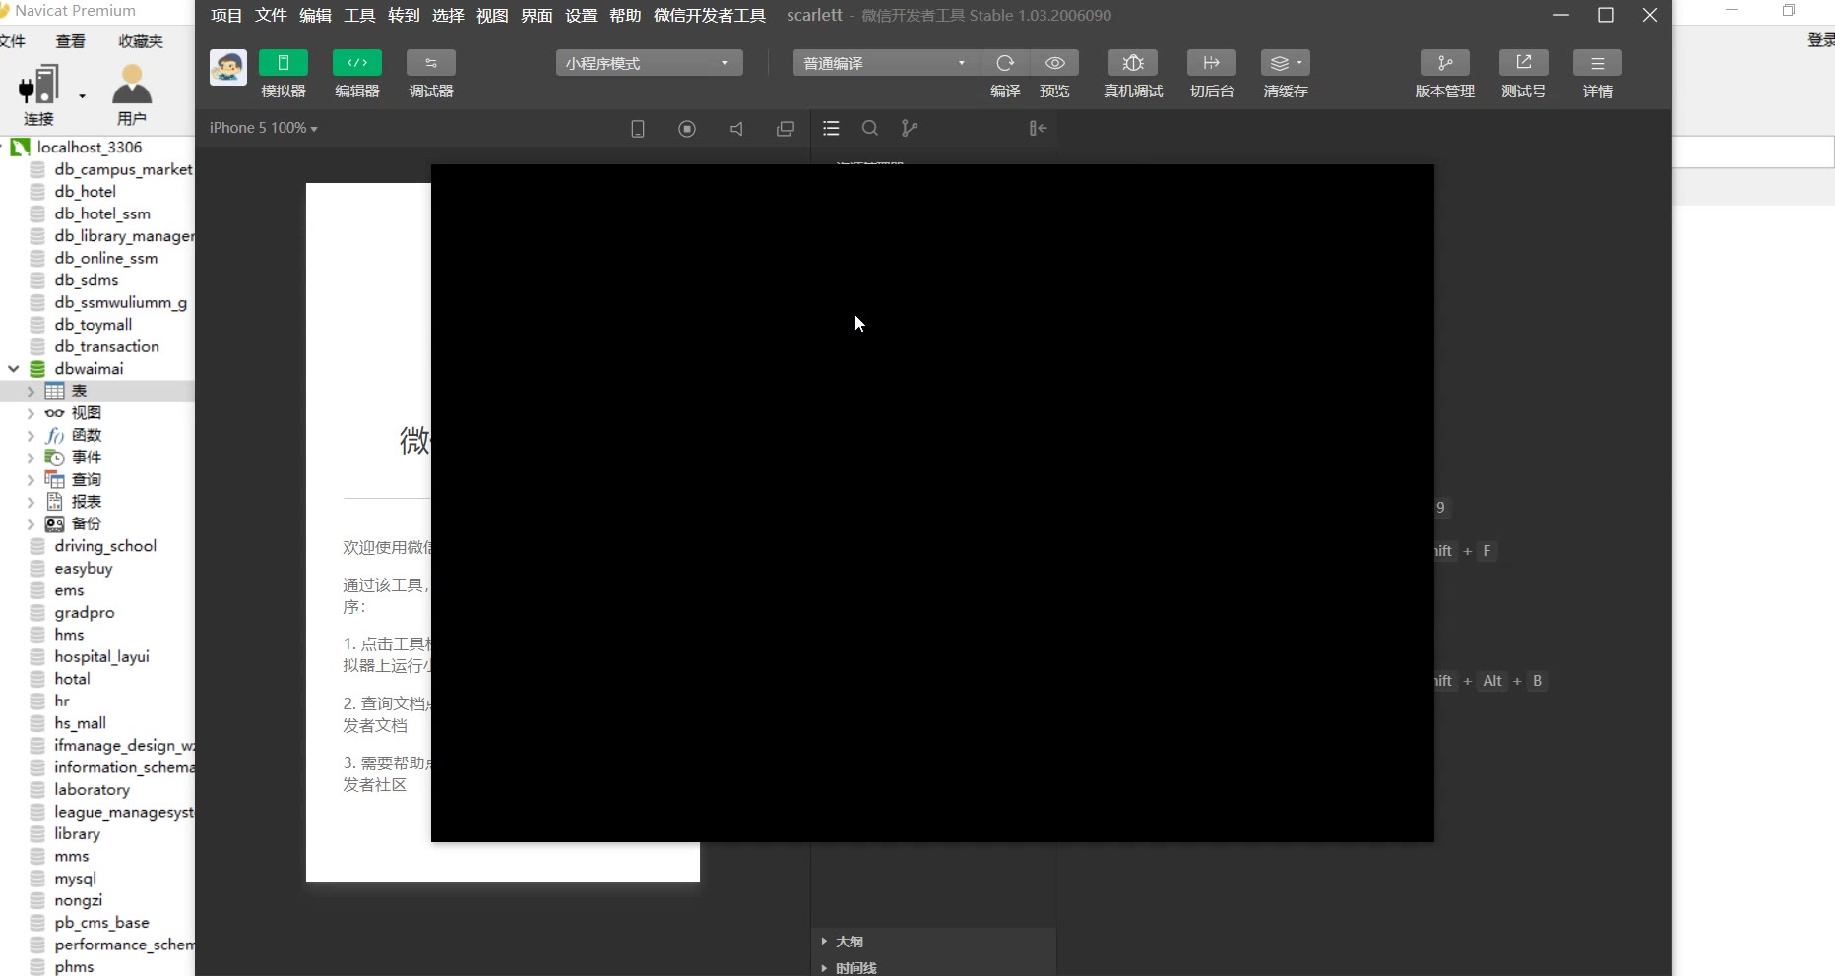Click the Navicat 登录 login link

tap(1821, 40)
